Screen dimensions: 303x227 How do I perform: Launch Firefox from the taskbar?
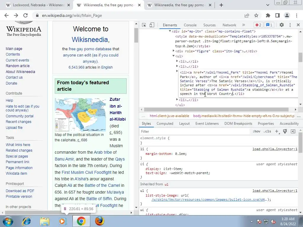99,221
